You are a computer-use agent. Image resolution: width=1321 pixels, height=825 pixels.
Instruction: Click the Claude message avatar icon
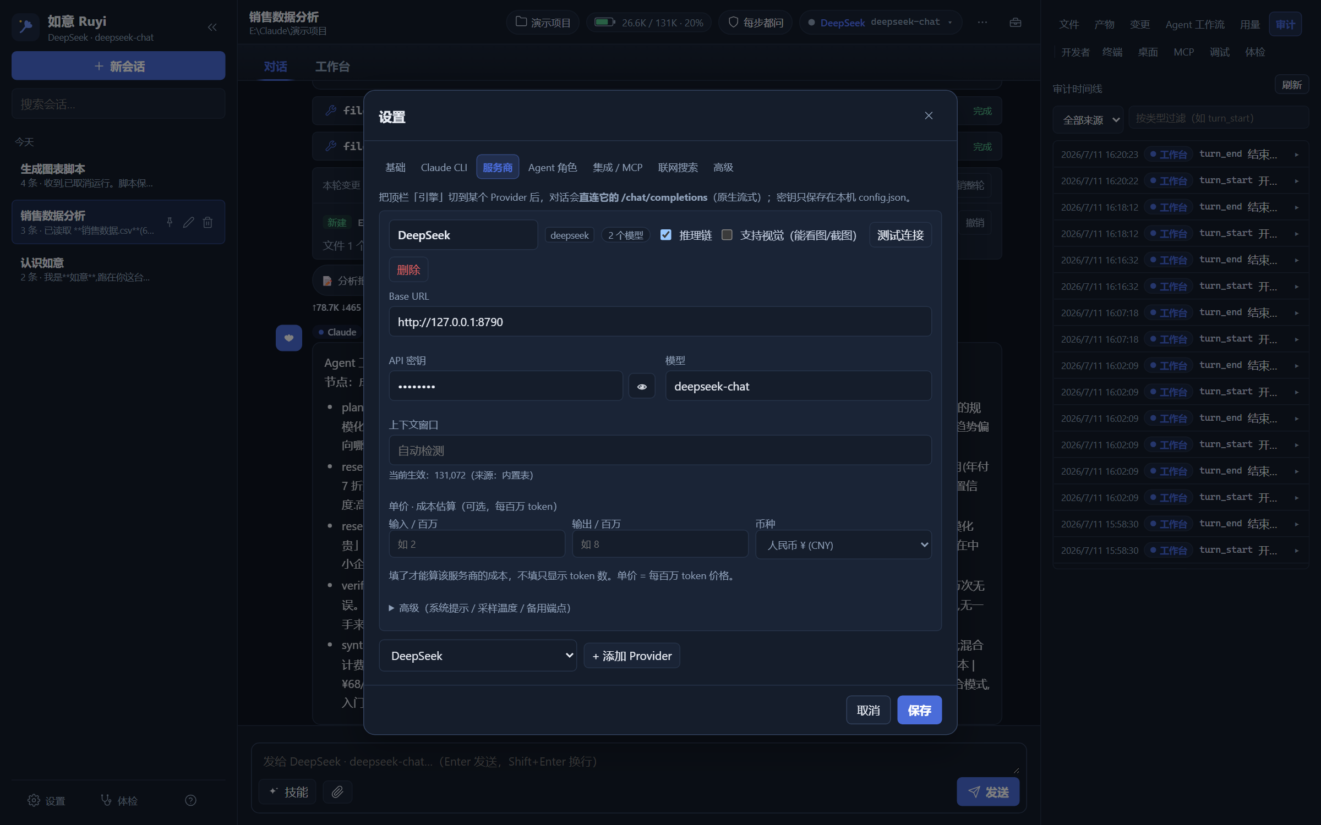tap(288, 338)
